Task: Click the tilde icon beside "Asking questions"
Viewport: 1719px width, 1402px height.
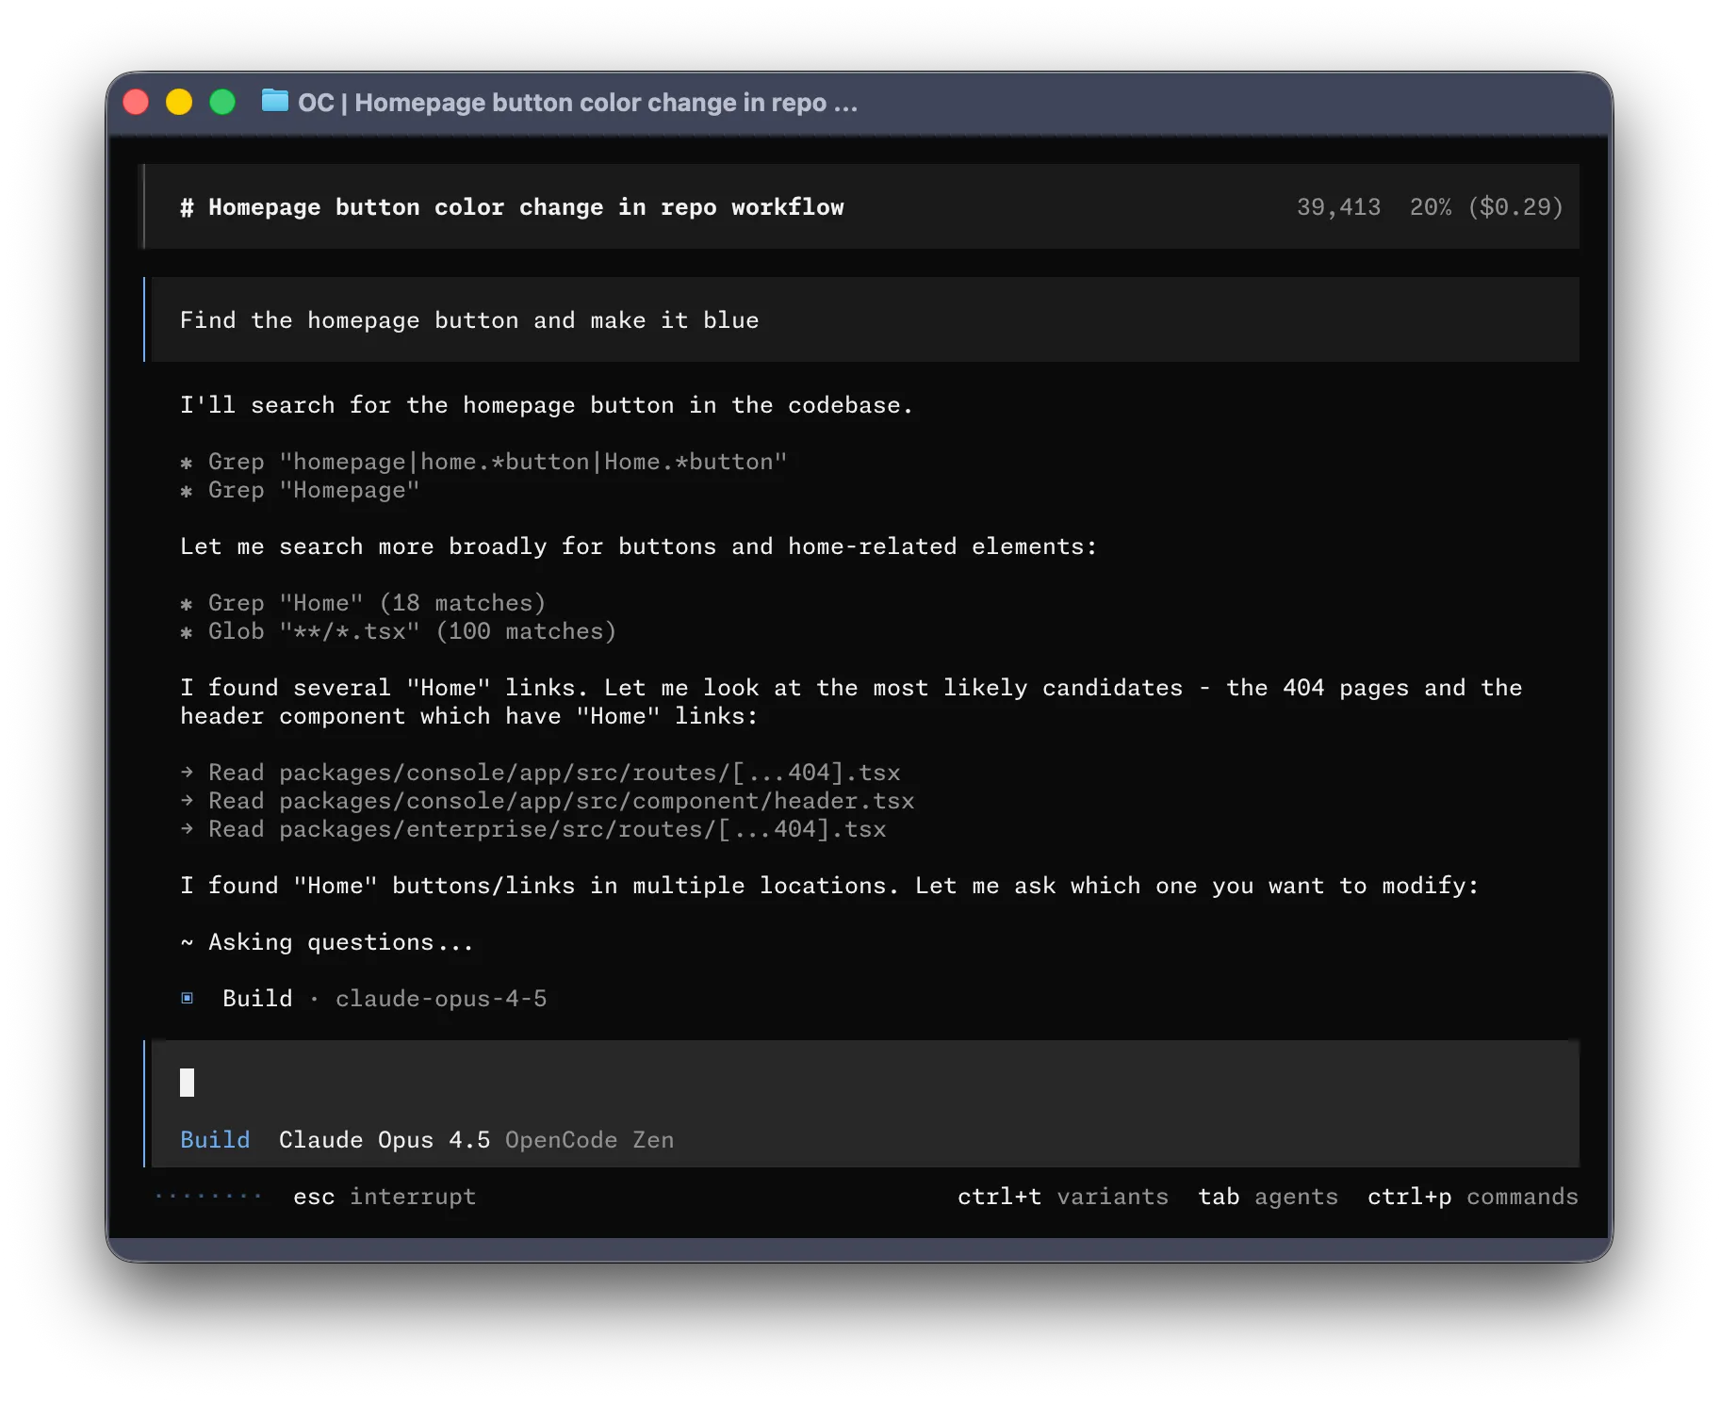Action: 186,941
